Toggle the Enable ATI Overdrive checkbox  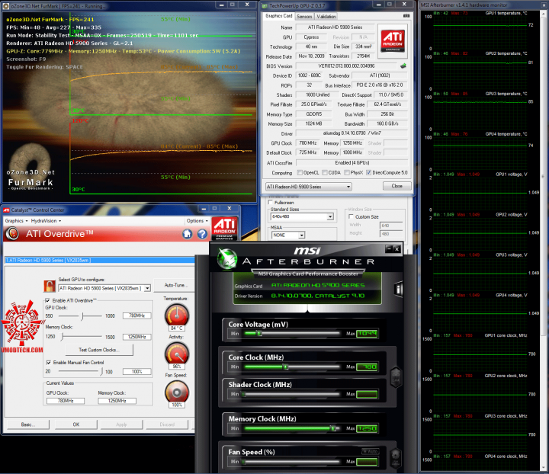(47, 300)
